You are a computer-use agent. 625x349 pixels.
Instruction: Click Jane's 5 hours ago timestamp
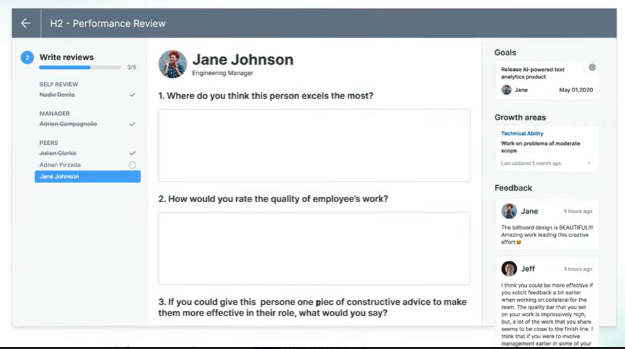pyautogui.click(x=578, y=212)
